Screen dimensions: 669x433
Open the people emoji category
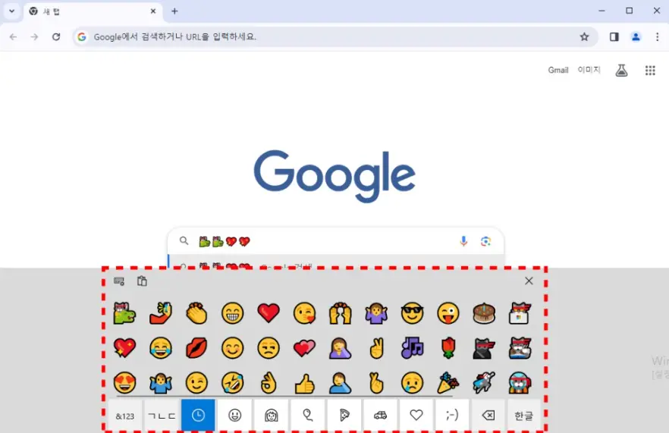tap(271, 416)
